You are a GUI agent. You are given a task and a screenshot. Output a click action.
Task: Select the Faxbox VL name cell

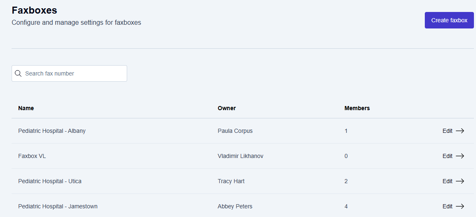point(32,156)
